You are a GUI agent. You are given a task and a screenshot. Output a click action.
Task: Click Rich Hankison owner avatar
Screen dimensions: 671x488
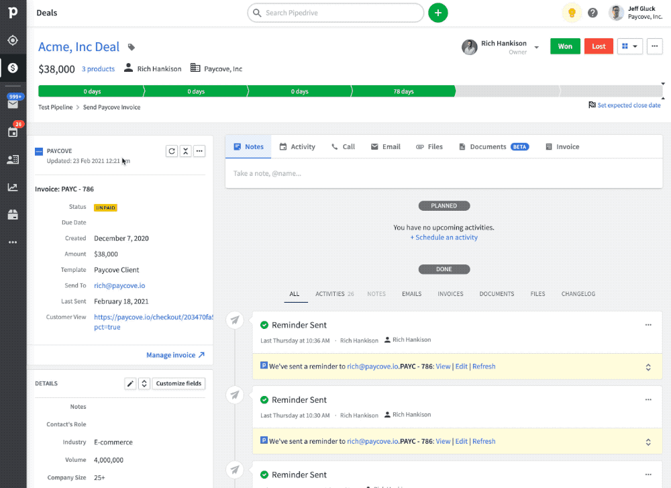click(x=470, y=47)
